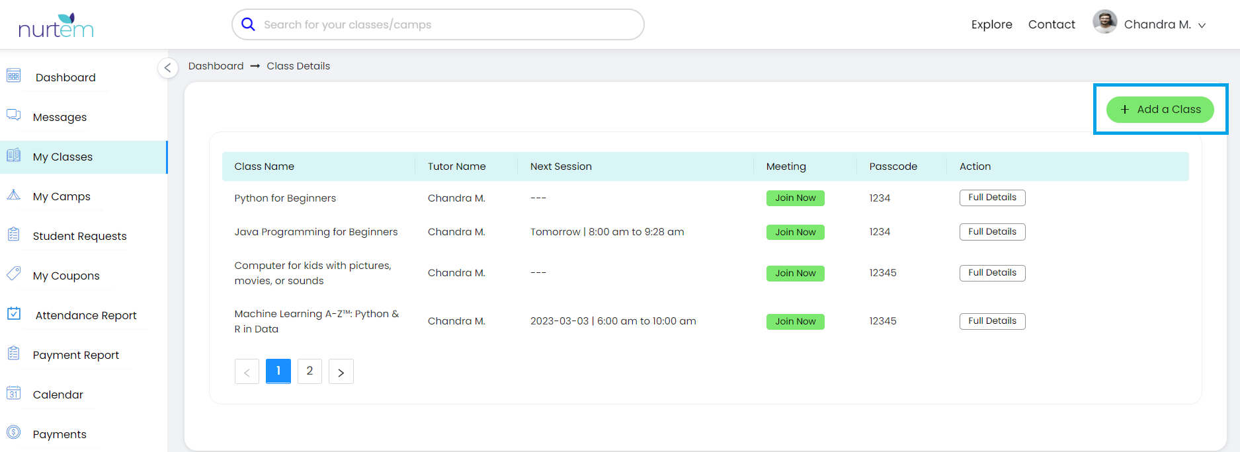1240x452 pixels.
Task: Expand the Chandra M. profile dropdown
Action: (x=1202, y=25)
